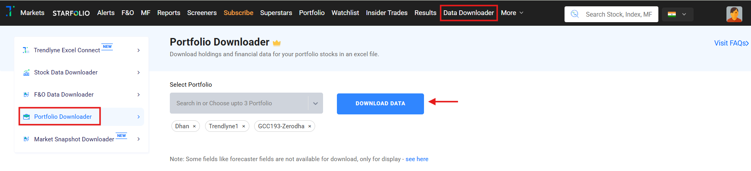Viewport: 751px width, 171px height.
Task: Go to the Insider Trades tab
Action: [386, 13]
